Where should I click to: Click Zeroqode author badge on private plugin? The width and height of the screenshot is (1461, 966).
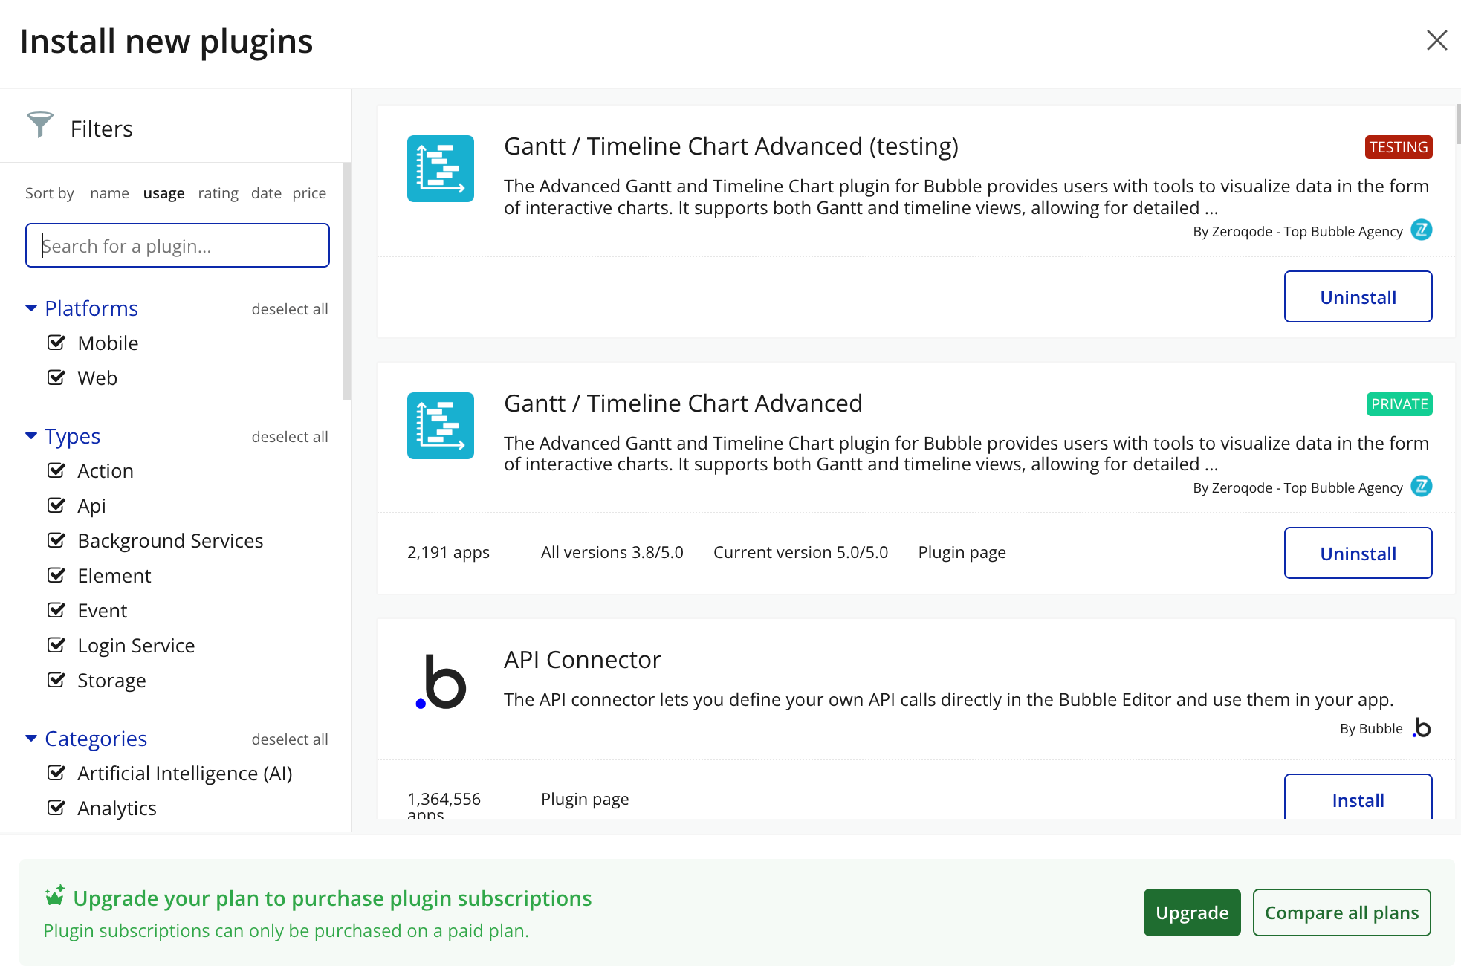coord(1421,487)
